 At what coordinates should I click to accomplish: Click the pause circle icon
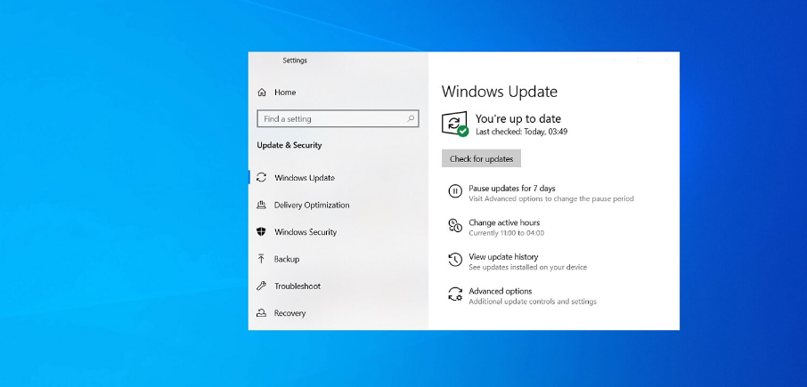(455, 191)
